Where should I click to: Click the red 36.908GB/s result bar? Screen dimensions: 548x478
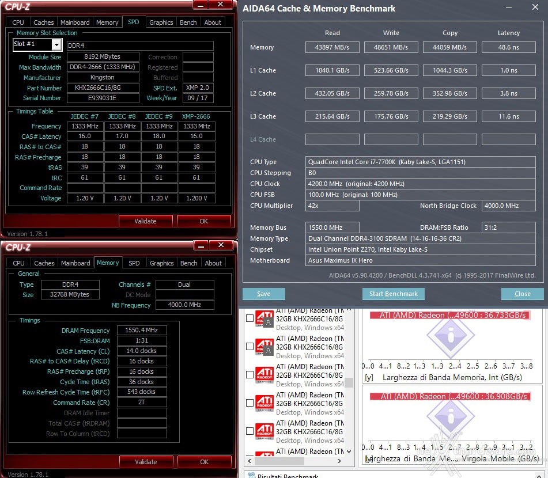pyautogui.click(x=450, y=396)
